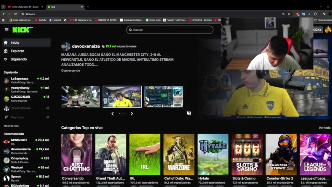Select the Kick browser tab
332x187 pixels.
[65, 7]
